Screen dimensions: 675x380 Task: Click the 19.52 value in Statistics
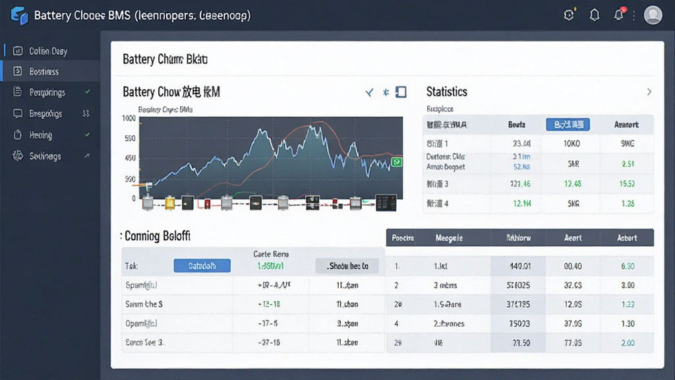click(x=628, y=184)
